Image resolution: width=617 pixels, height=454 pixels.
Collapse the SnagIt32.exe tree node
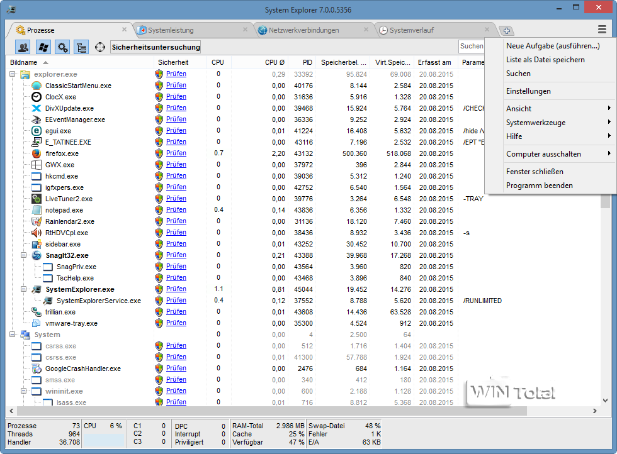click(24, 255)
